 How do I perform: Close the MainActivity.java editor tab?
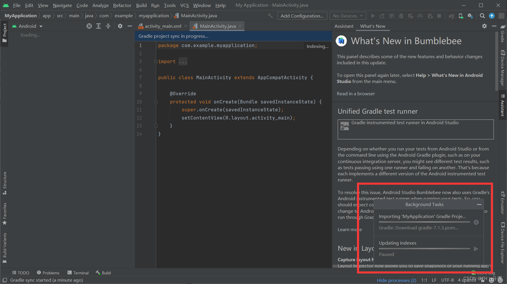click(x=240, y=26)
